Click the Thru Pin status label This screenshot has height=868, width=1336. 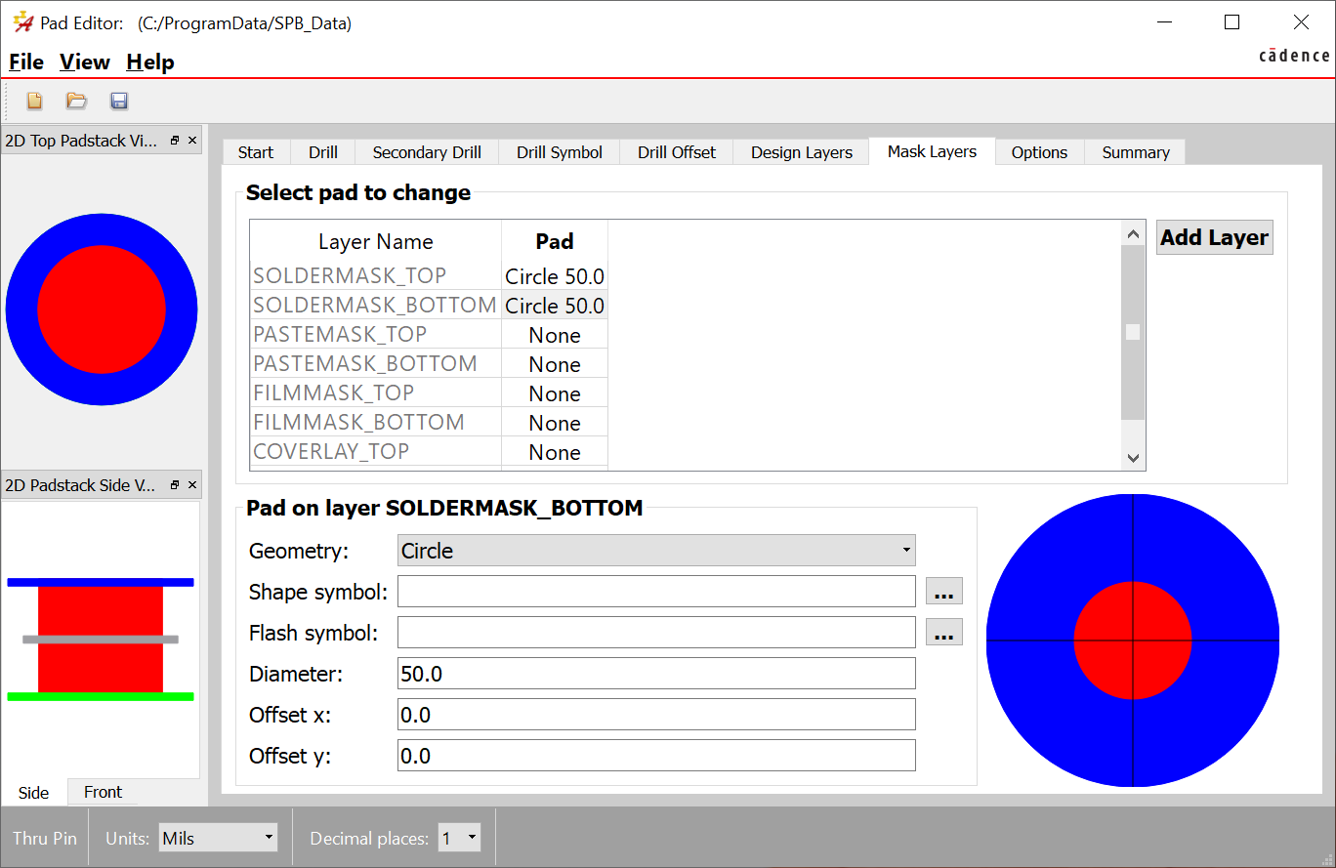pos(45,838)
